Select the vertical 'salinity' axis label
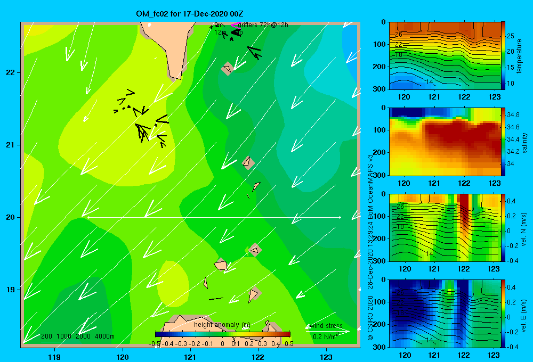Image resolution: width=533 pixels, height=362 pixels. [524, 143]
